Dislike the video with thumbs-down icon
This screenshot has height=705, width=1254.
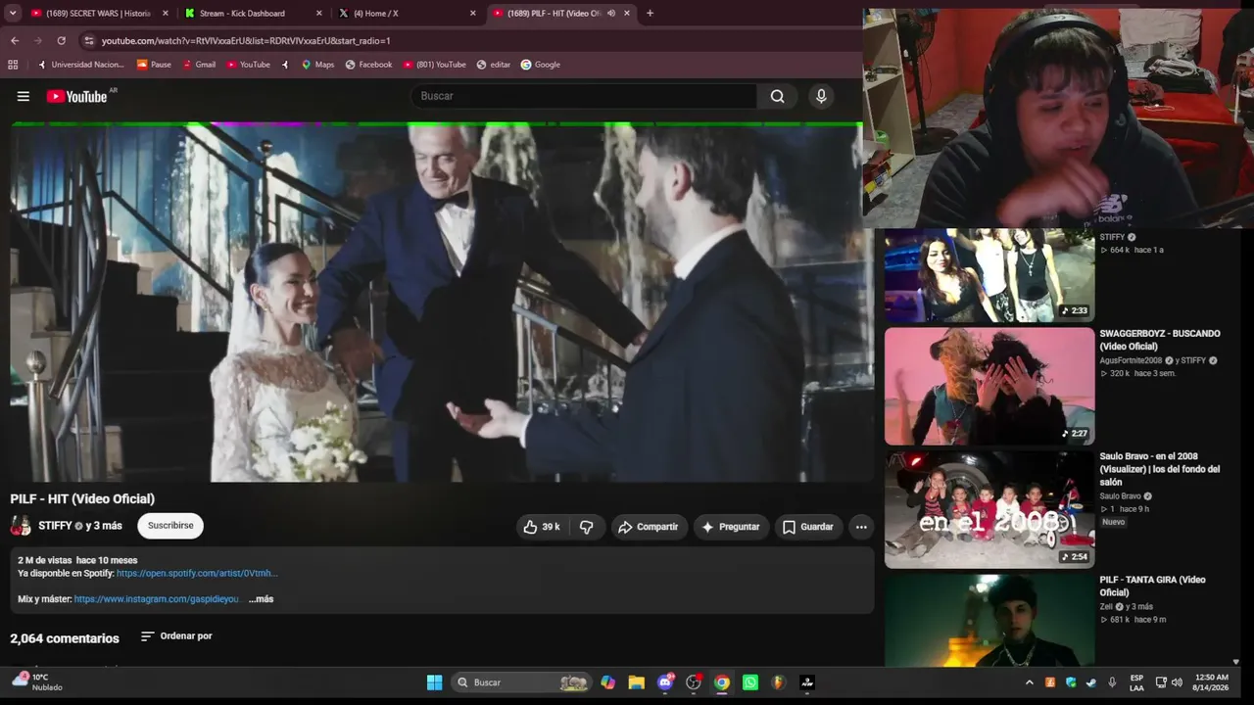[x=586, y=527]
